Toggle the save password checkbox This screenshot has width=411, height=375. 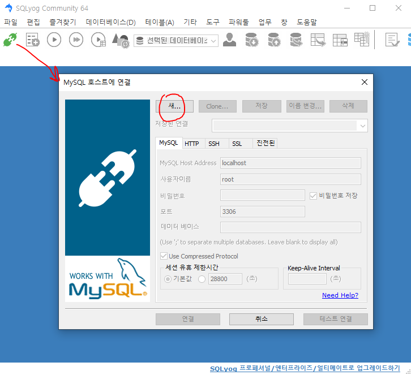313,196
